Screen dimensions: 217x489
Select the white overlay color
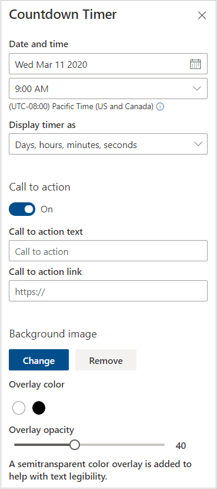tap(19, 408)
